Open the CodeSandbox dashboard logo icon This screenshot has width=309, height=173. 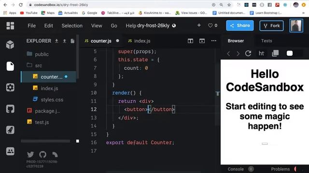(10, 25)
